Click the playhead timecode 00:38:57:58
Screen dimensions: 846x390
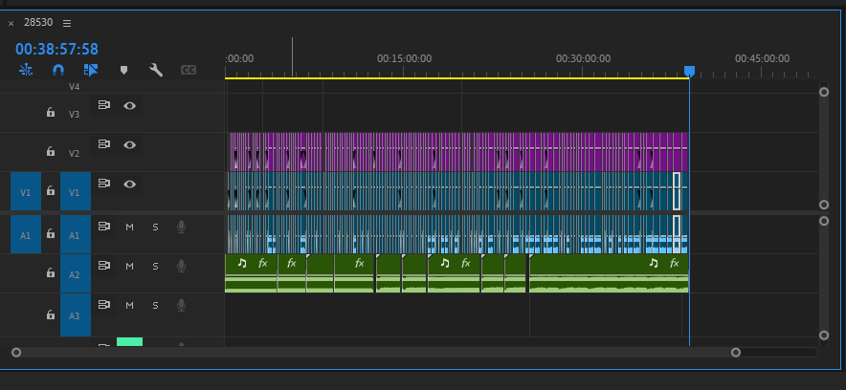point(56,50)
